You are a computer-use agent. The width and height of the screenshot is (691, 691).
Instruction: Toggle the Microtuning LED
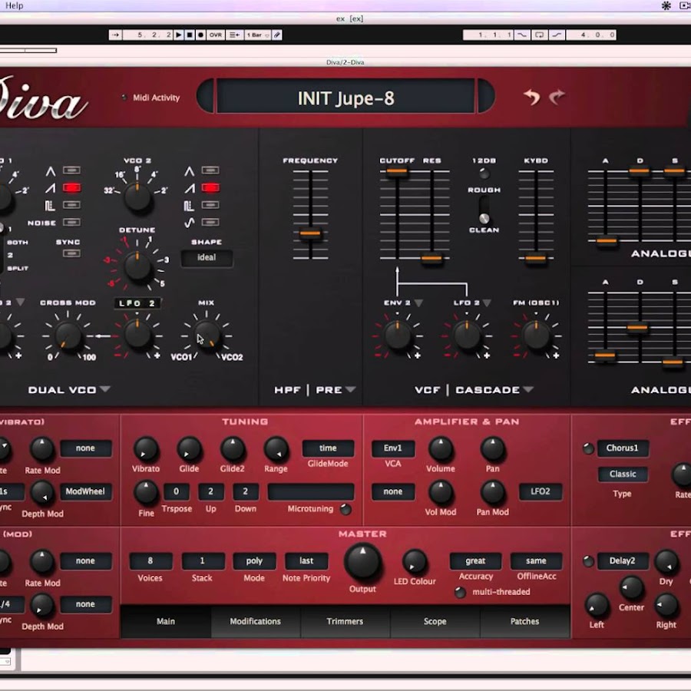pyautogui.click(x=345, y=510)
